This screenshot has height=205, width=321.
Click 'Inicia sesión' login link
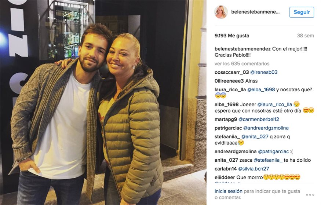(x=228, y=191)
